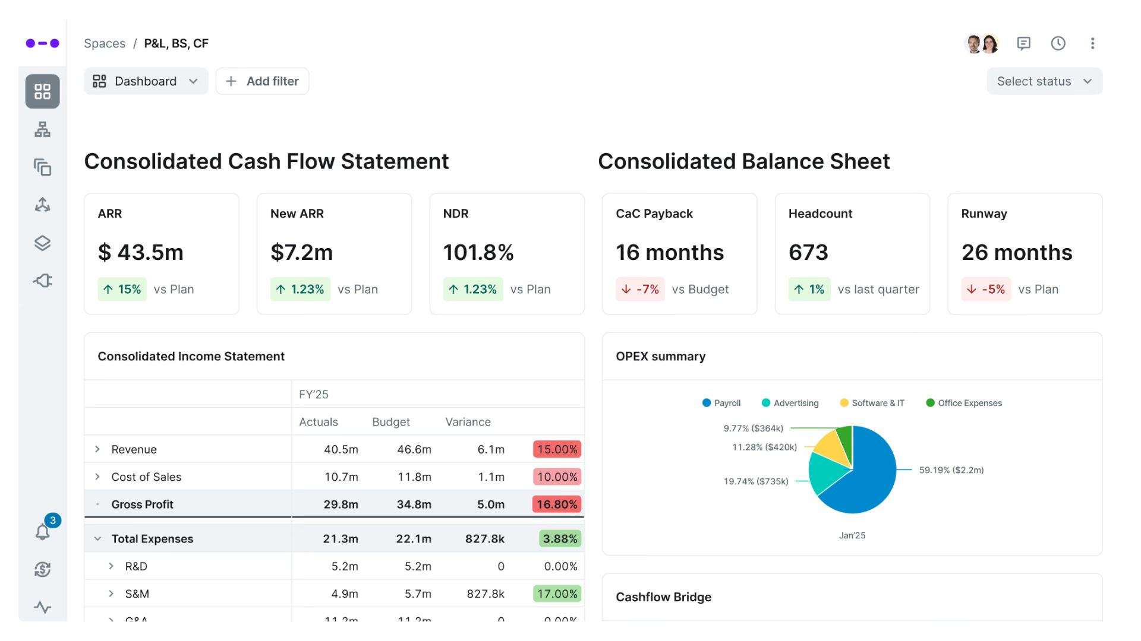
Task: Open the history clock icon
Action: point(1058,43)
